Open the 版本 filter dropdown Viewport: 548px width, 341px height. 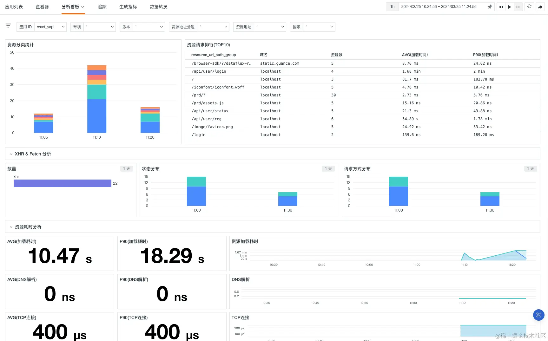click(149, 27)
